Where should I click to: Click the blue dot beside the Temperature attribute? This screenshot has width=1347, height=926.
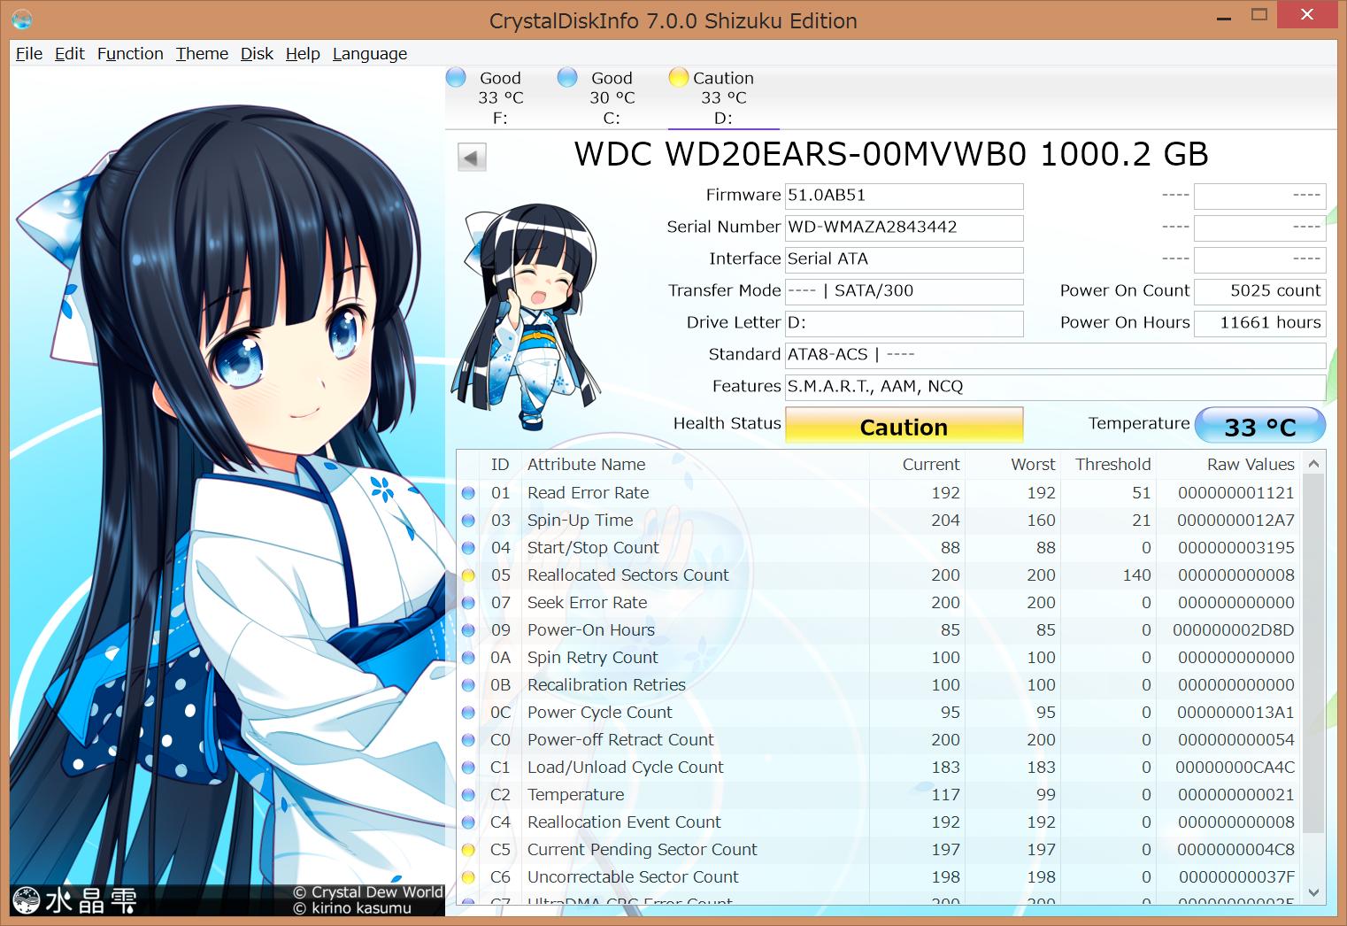468,795
